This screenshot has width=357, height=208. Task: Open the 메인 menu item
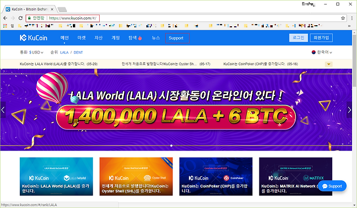[x=64, y=38]
